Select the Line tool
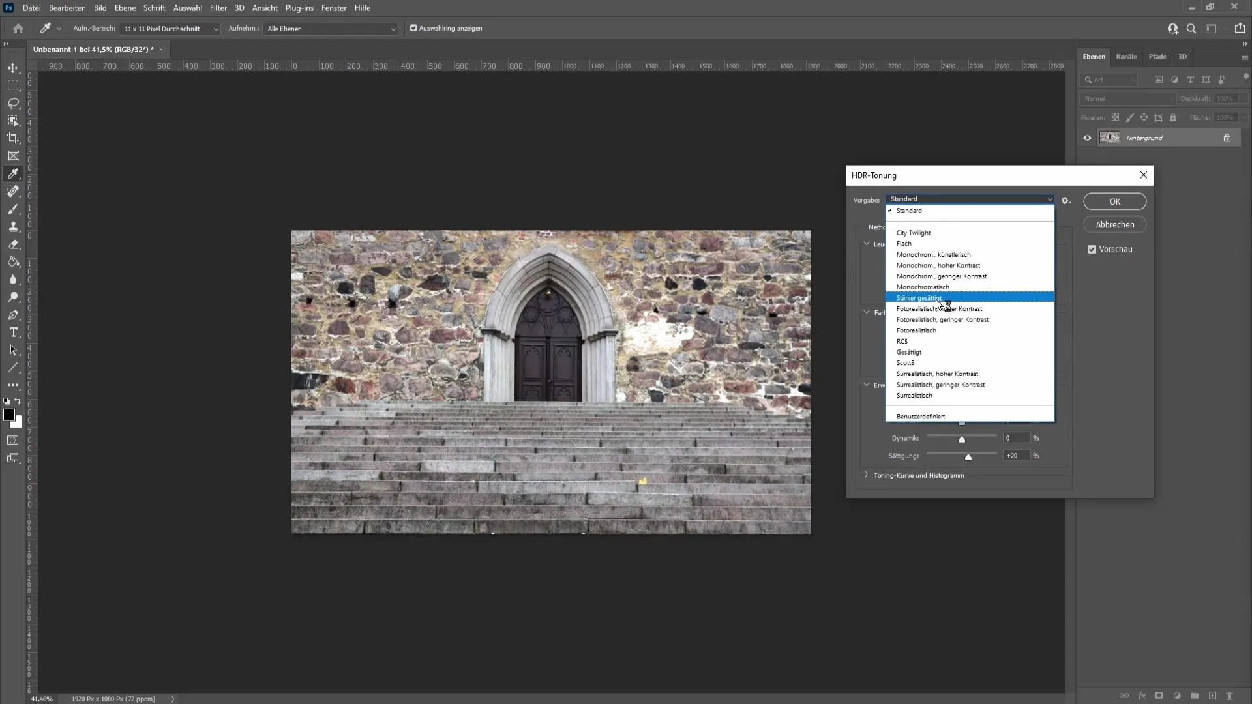 (x=13, y=368)
